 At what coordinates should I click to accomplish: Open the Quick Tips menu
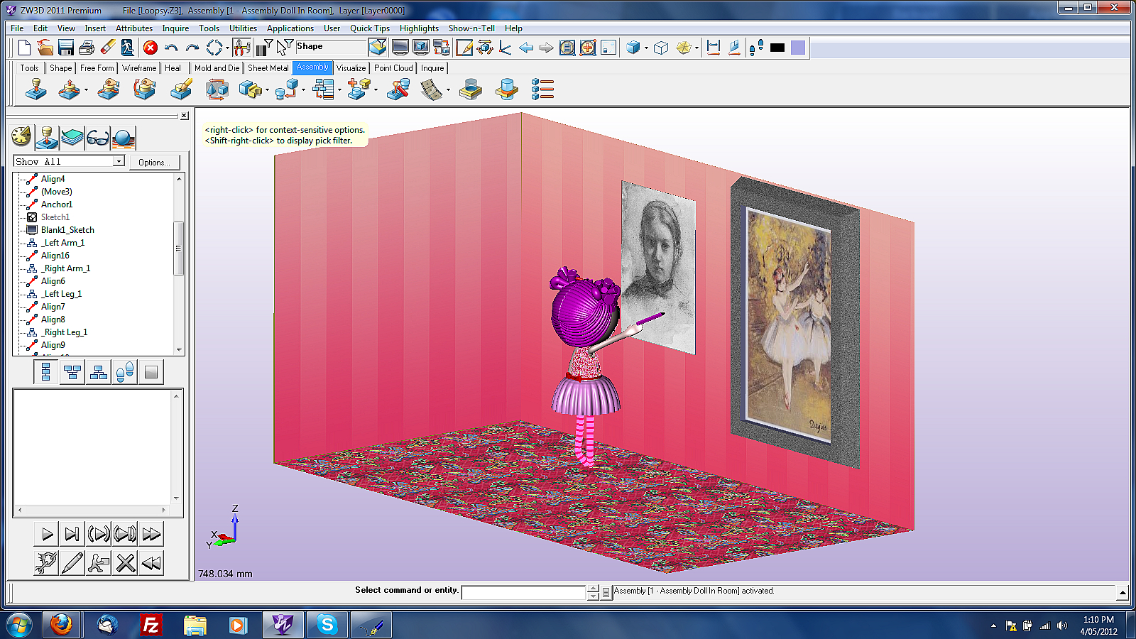click(x=370, y=28)
